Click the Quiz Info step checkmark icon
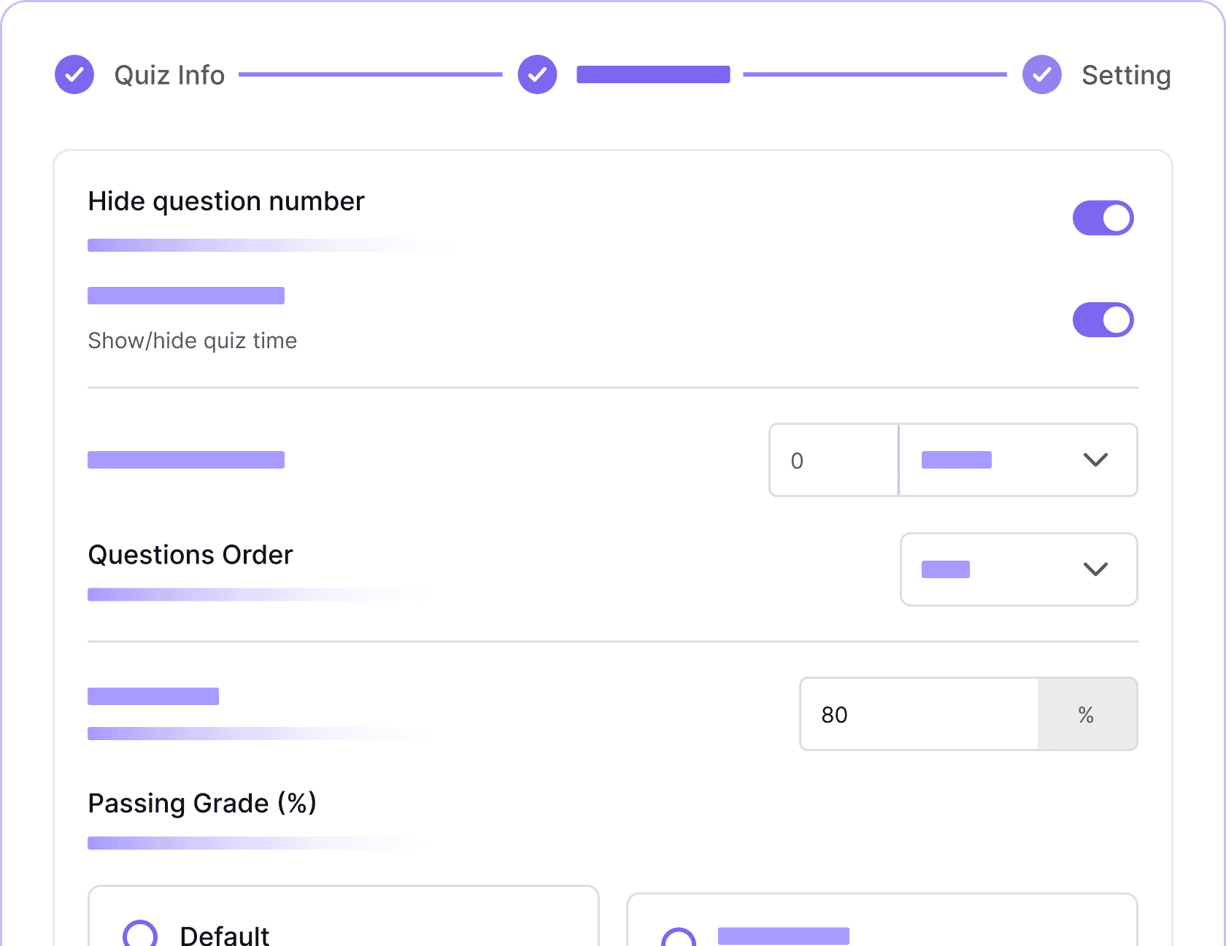The height and width of the screenshot is (946, 1226). (74, 74)
